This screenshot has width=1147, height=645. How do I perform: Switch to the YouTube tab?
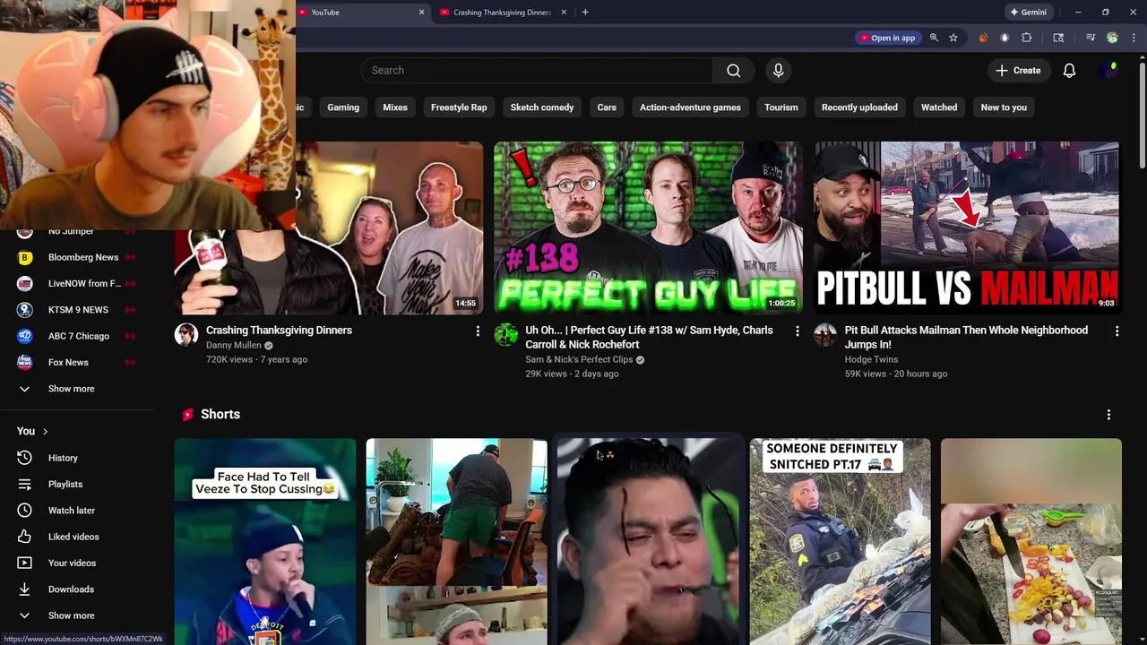tap(358, 13)
